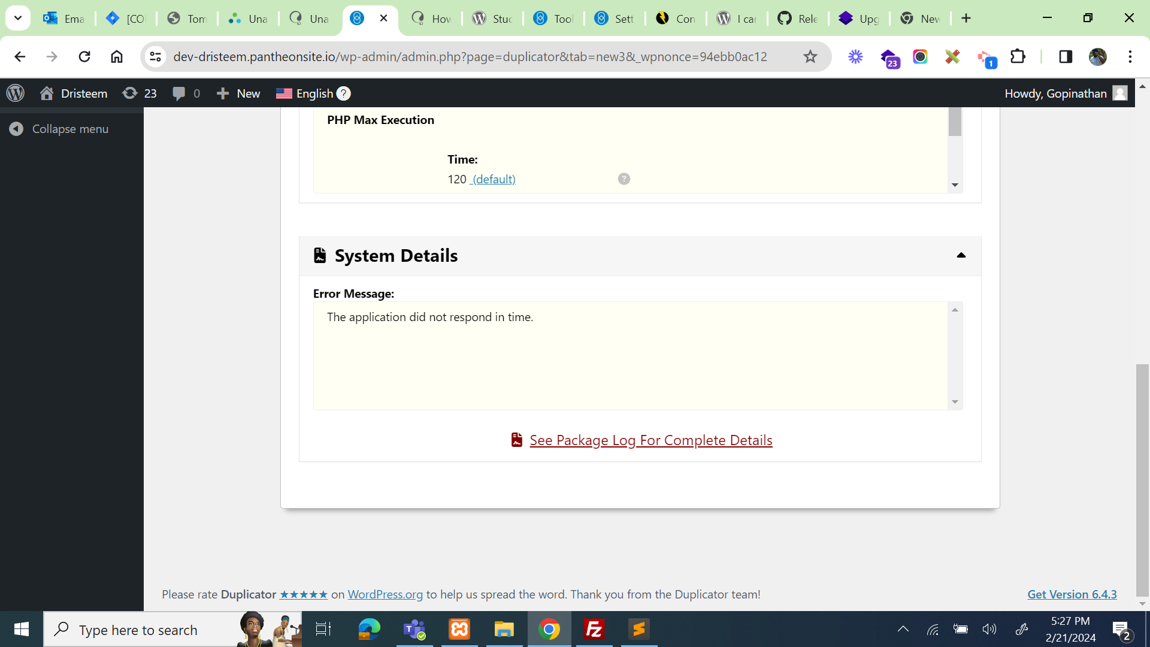Click the package log file icon
The image size is (1150, 647).
tap(517, 440)
